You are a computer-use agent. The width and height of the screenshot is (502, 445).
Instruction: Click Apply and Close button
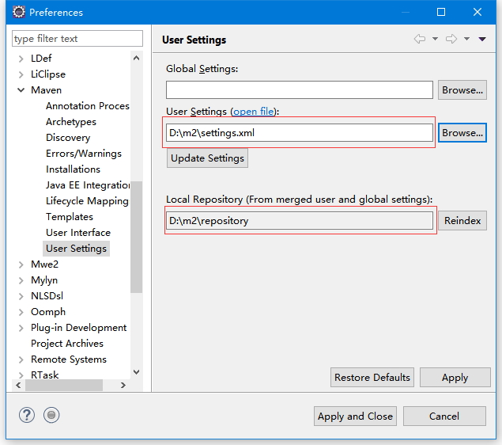pos(355,416)
